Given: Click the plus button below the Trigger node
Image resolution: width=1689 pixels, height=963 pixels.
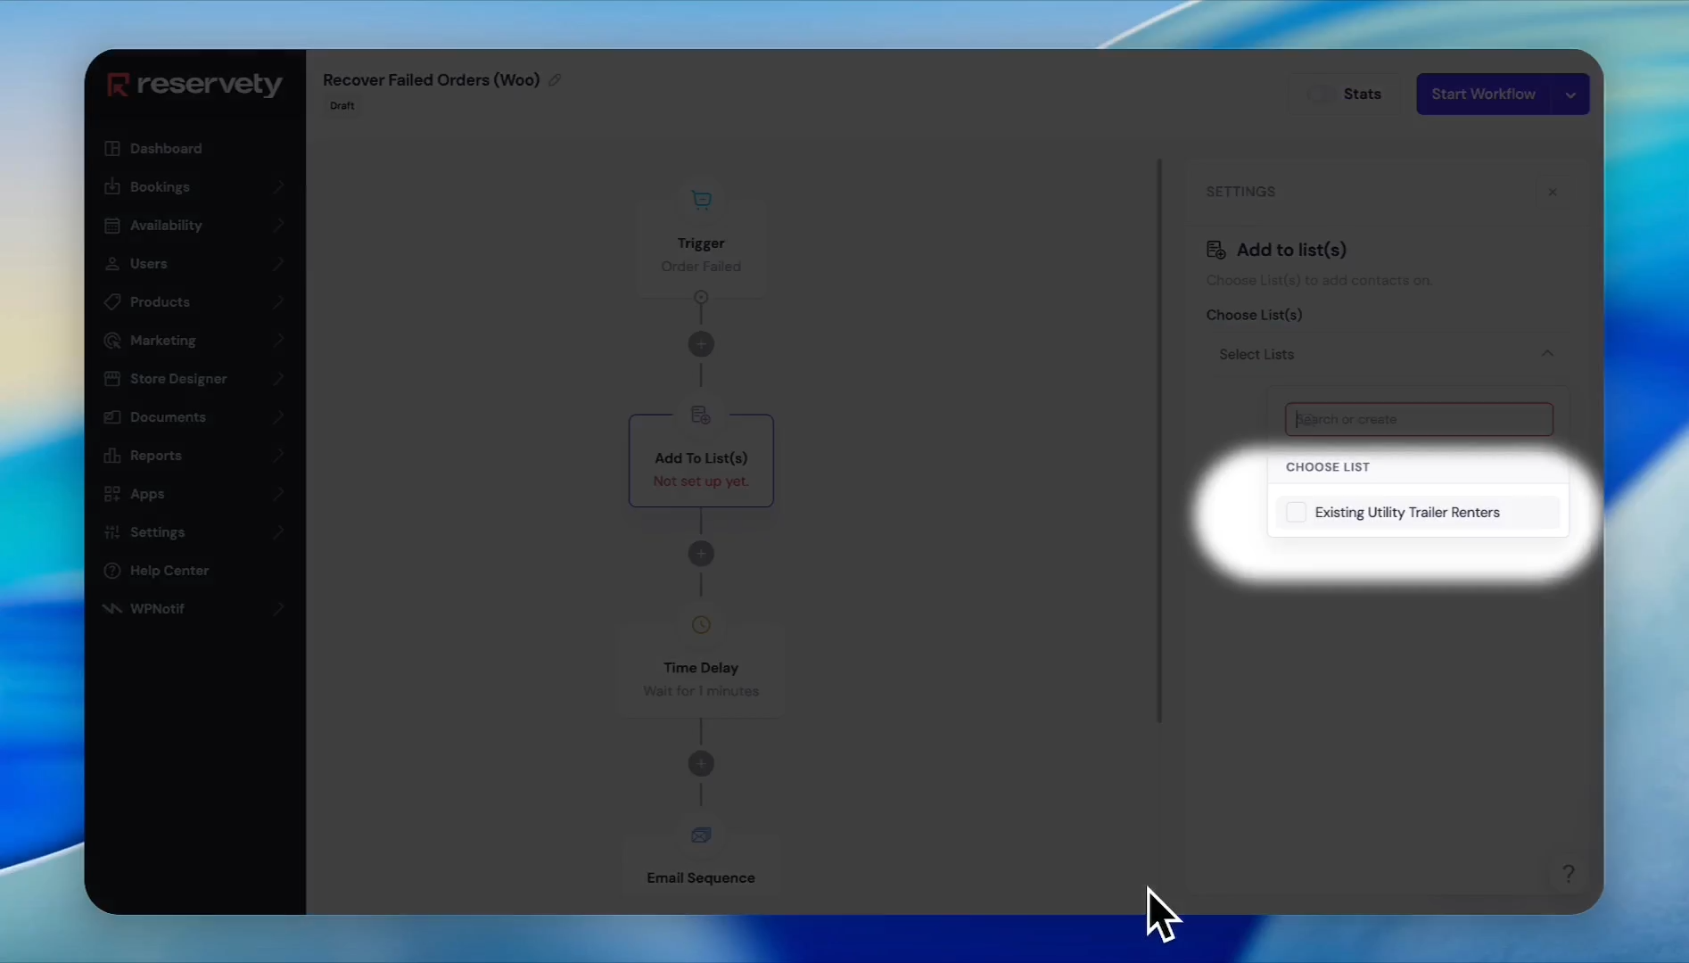Looking at the screenshot, I should [701, 344].
